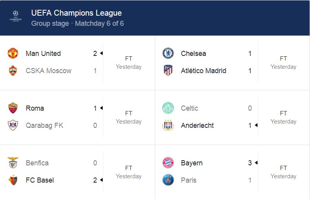Open the UEFA Champions League title
Viewport: 310px width, 199px height.
coord(76,13)
